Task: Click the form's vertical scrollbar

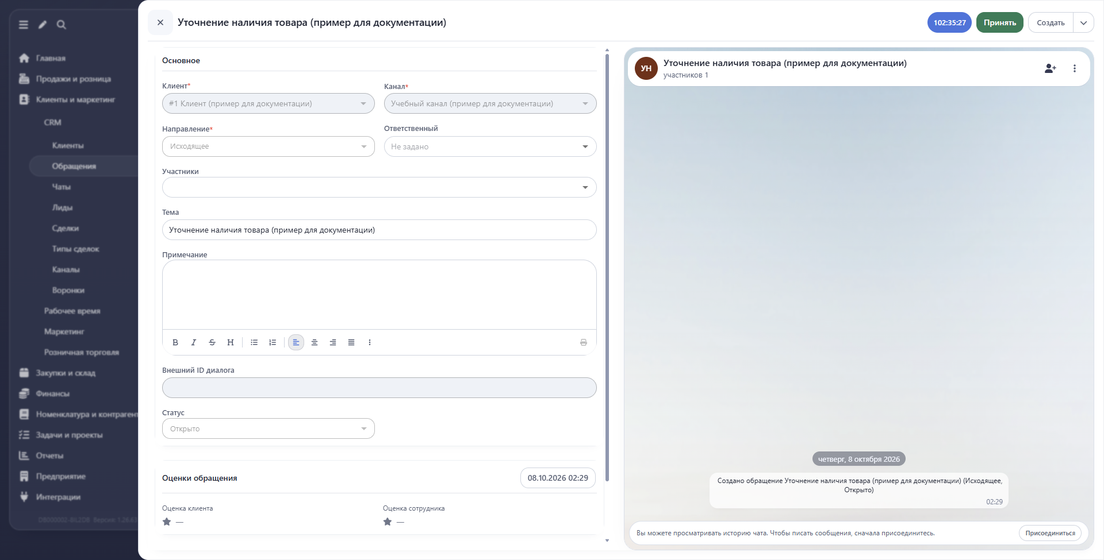Action: coord(607,267)
